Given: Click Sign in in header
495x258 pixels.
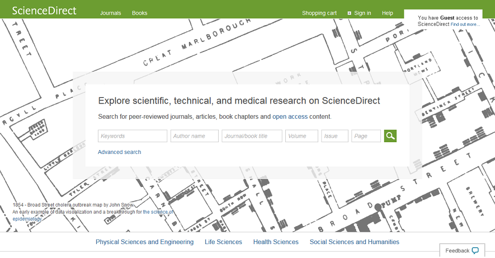Looking at the screenshot, I should [x=362, y=13].
